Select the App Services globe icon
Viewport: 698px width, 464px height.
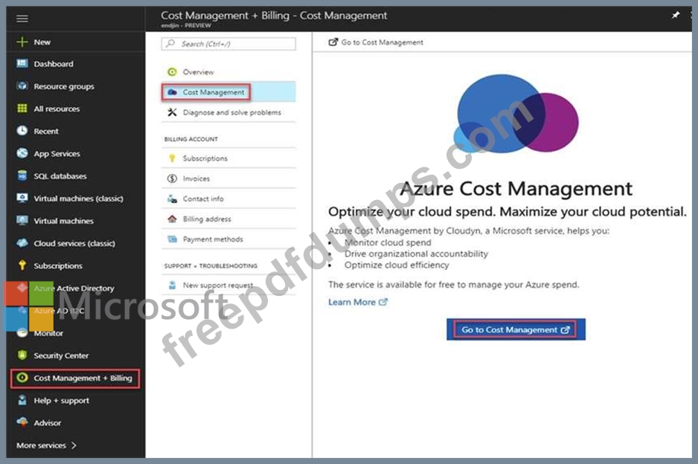[x=22, y=153]
